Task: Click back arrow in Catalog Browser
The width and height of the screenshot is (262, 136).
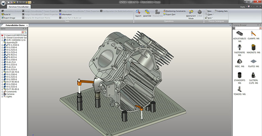Action: pyautogui.click(x=234, y=28)
